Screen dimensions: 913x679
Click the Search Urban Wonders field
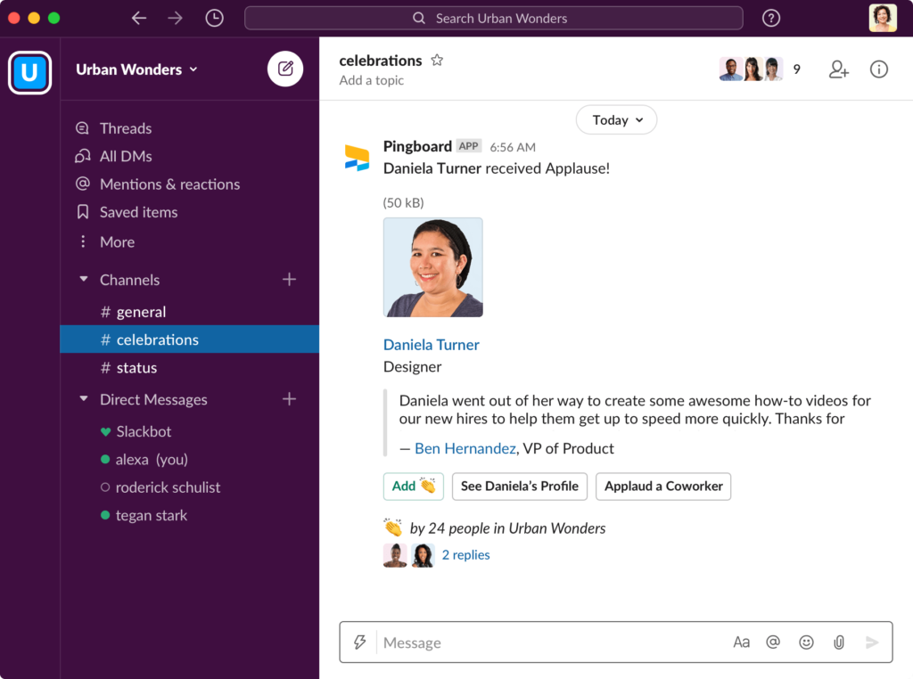pos(494,18)
